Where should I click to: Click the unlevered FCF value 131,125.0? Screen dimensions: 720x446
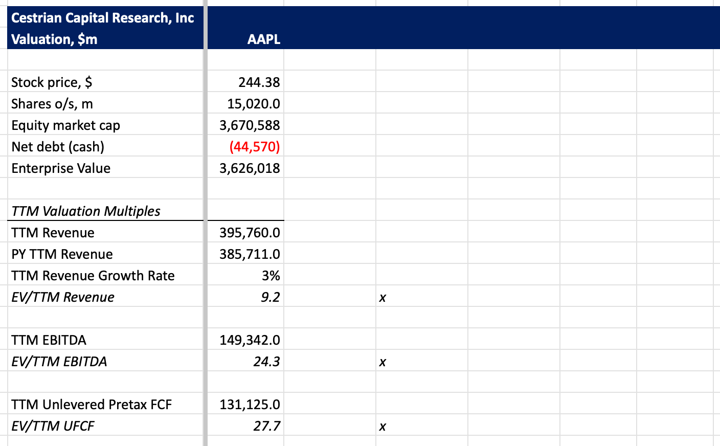(x=250, y=405)
